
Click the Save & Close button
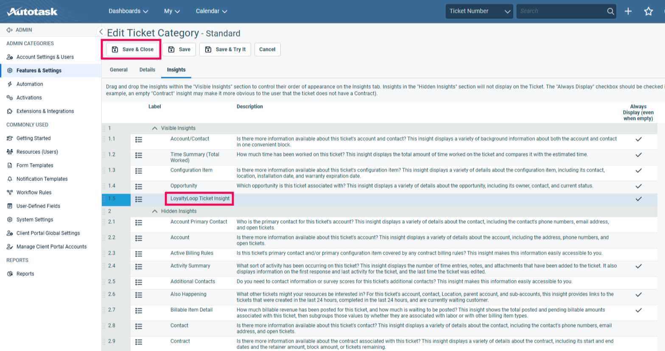pyautogui.click(x=133, y=50)
